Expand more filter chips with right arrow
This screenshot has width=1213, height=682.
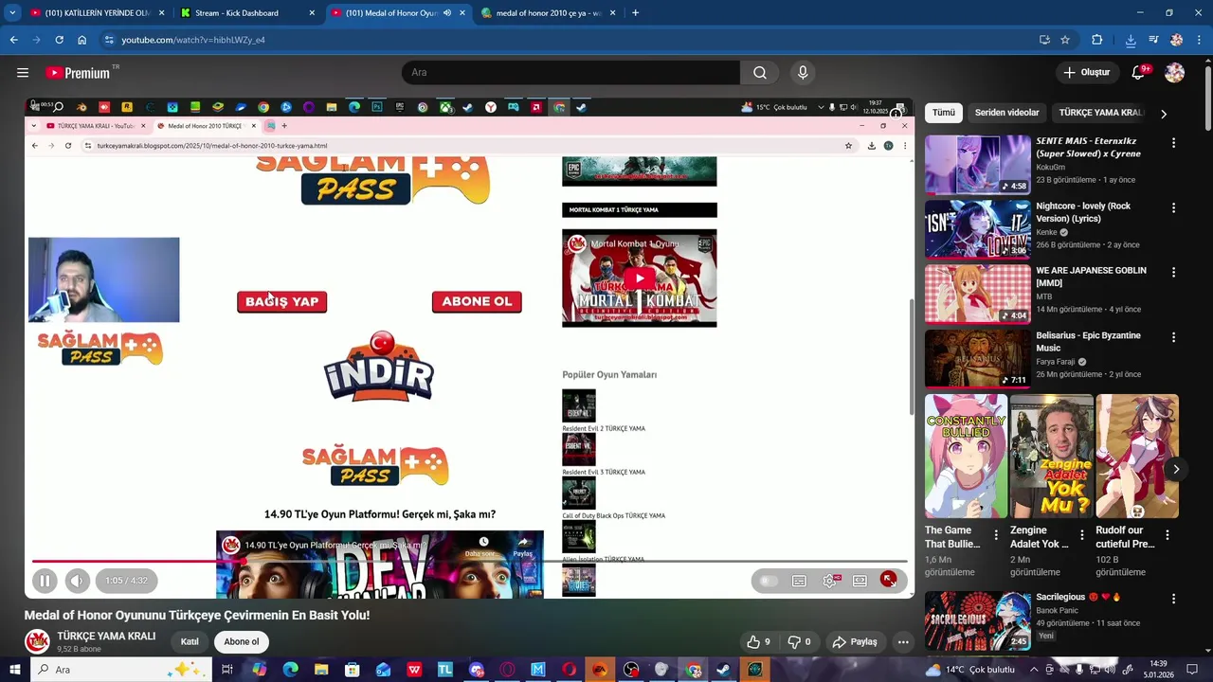[x=1164, y=114]
